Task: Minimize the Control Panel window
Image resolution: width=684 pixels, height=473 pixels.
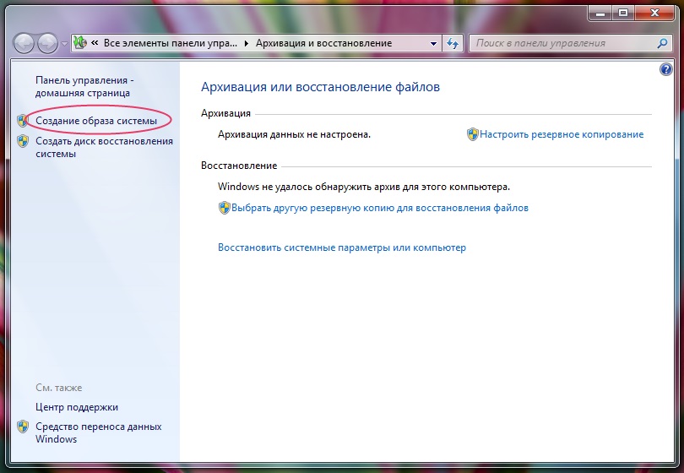Action: pyautogui.click(x=600, y=13)
